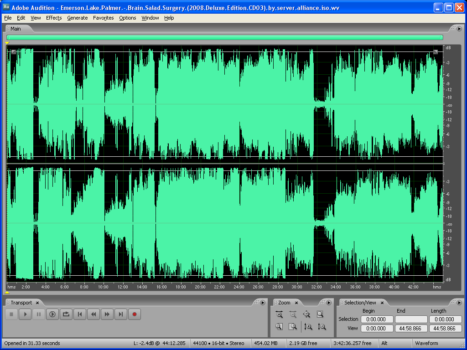
Task: Click the '2.19 GB free' status entry
Action: [303, 343]
